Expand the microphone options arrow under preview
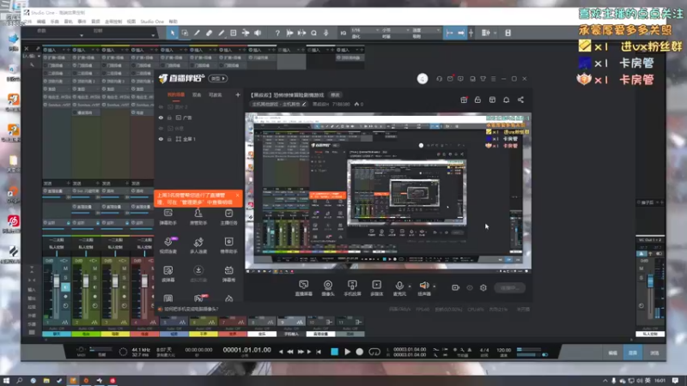Screen dimensions: 687x386 click(x=410, y=286)
